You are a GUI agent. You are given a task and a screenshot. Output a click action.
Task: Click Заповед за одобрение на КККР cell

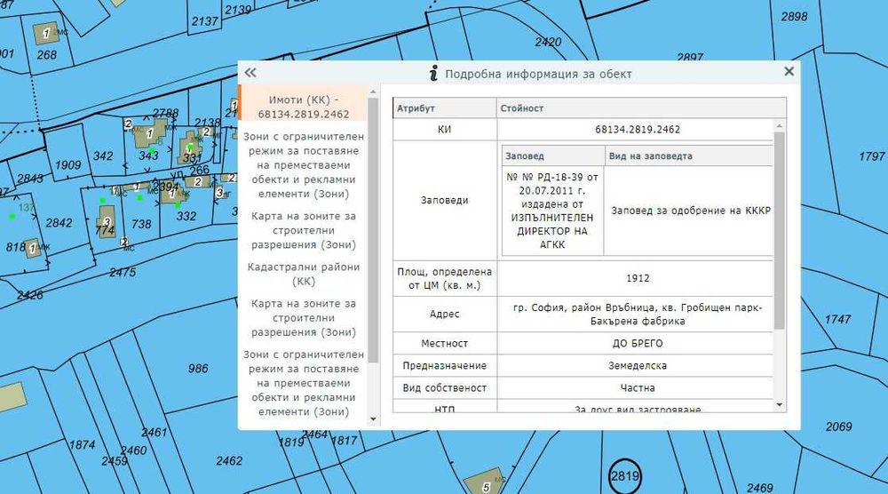pyautogui.click(x=690, y=211)
